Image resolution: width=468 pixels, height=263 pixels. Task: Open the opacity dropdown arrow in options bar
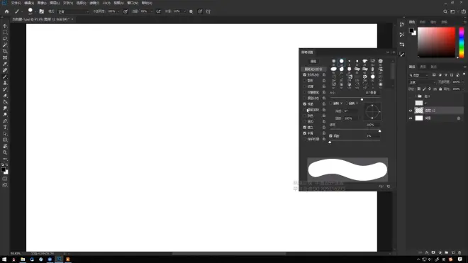coord(118,11)
